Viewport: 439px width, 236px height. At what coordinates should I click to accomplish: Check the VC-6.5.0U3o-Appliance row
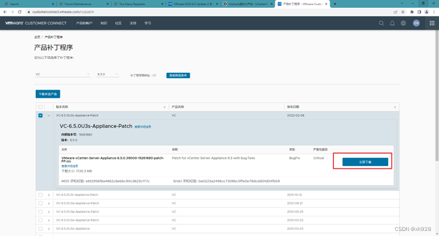tap(41, 229)
